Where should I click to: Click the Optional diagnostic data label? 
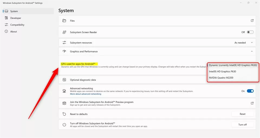83,80
